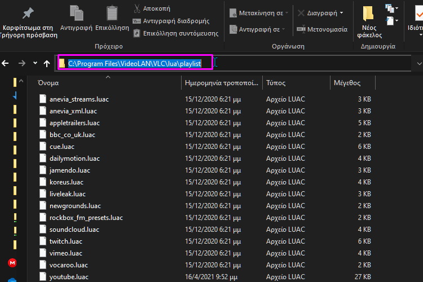Select file anevia_xml.luac
This screenshot has height=282, width=423.
tap(73, 111)
